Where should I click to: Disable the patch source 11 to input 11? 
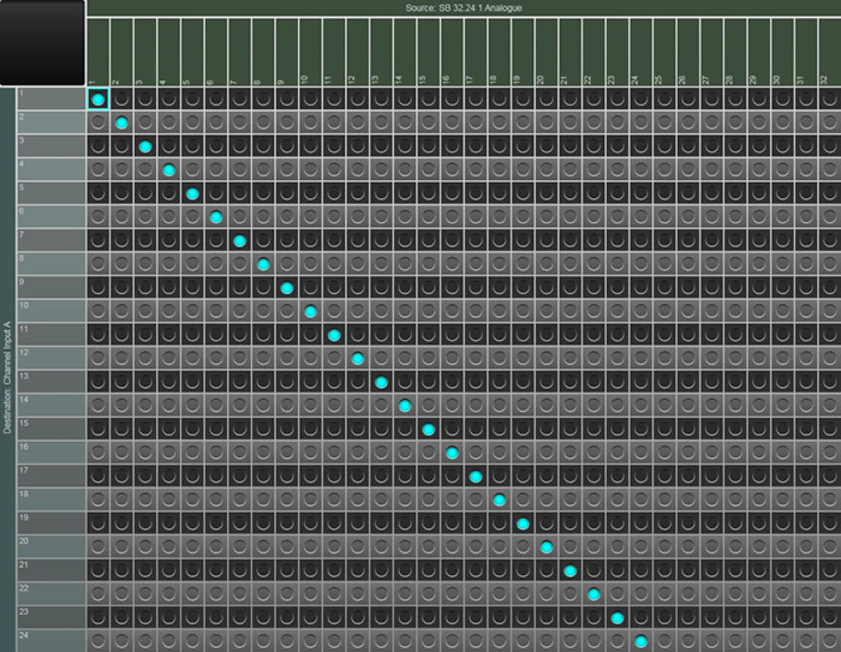334,335
